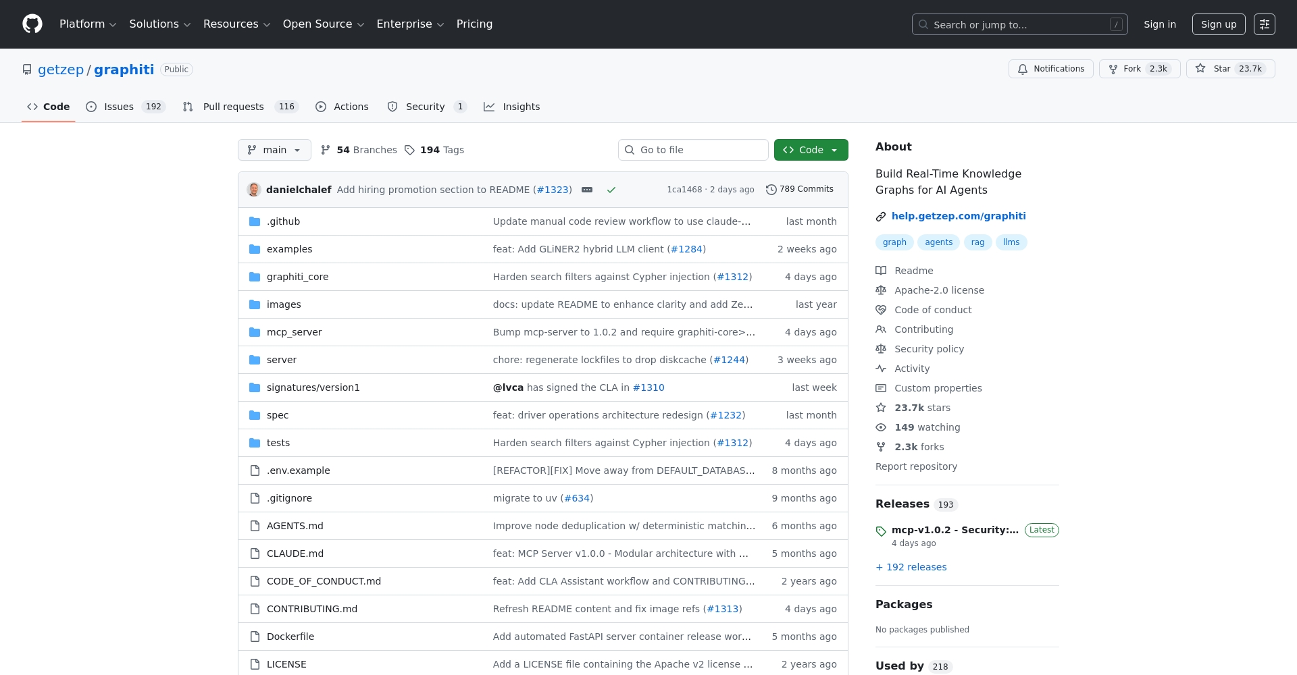This screenshot has height=675, width=1297.
Task: Click the Dockerfile file icon
Action: (x=255, y=637)
